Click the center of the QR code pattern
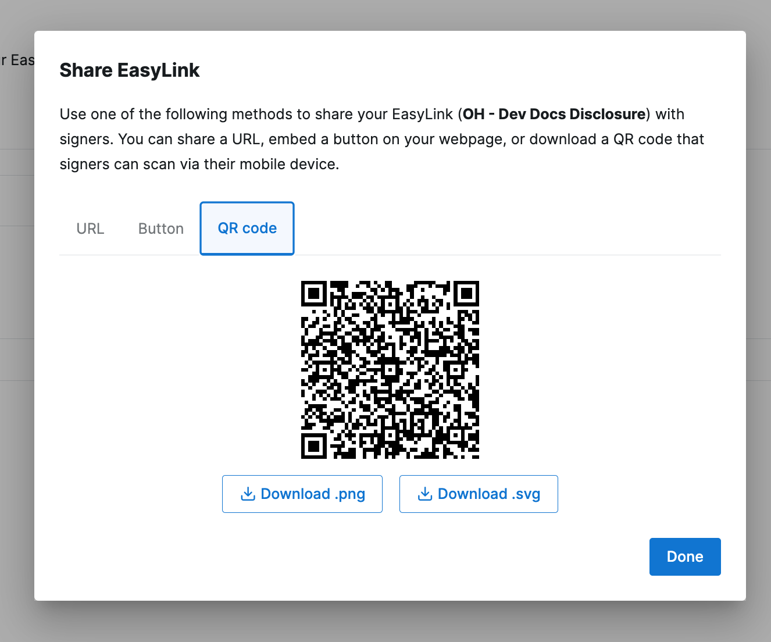Image resolution: width=771 pixels, height=642 pixels. click(390, 370)
